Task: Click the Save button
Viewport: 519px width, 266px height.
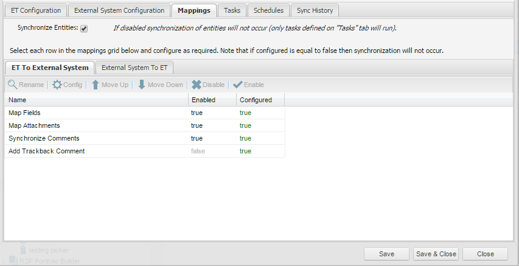Action: point(386,254)
